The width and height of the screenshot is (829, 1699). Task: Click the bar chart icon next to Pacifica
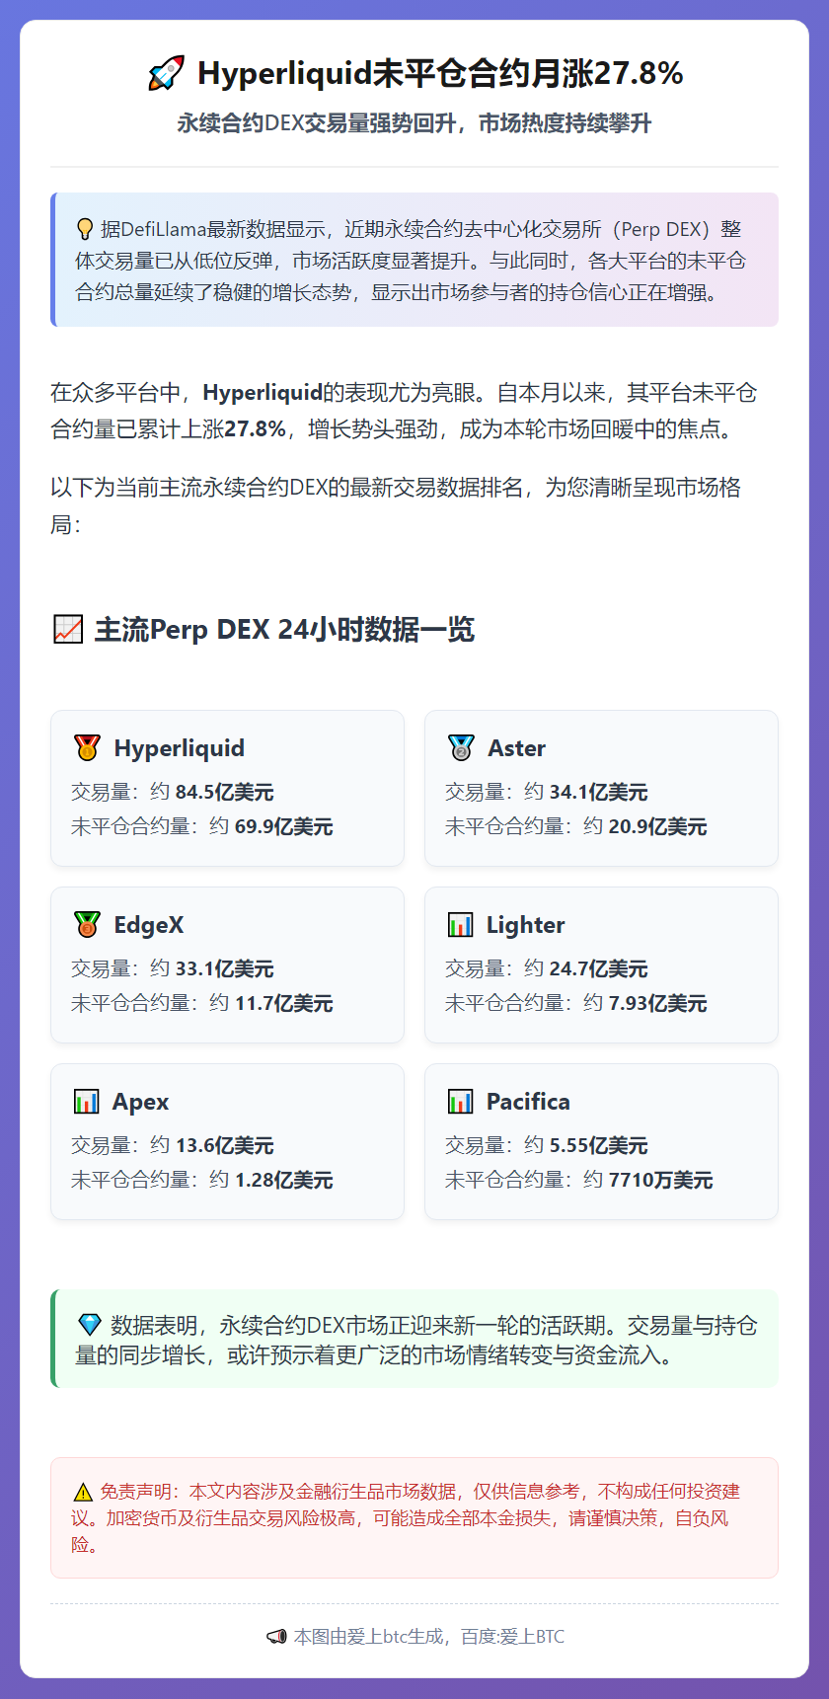(x=461, y=1102)
